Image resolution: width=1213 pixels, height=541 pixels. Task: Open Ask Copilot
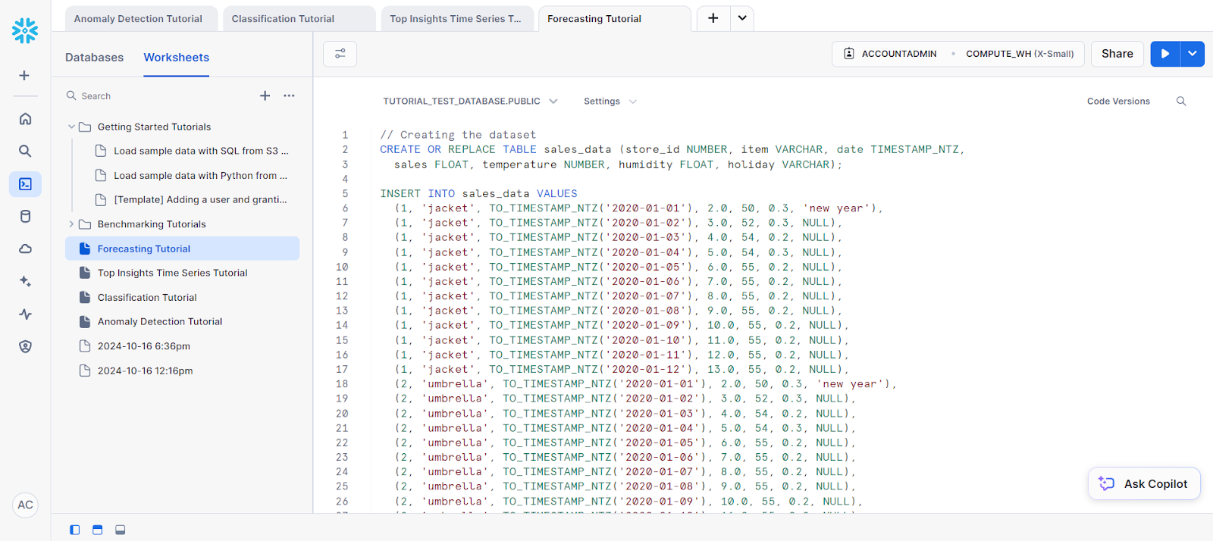click(x=1144, y=483)
